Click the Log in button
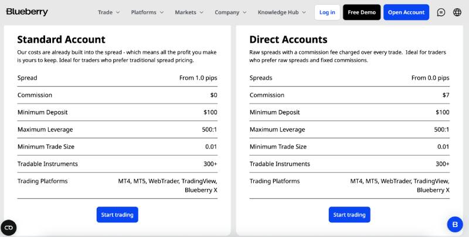Screen dimensions: 469x237 click(x=327, y=12)
